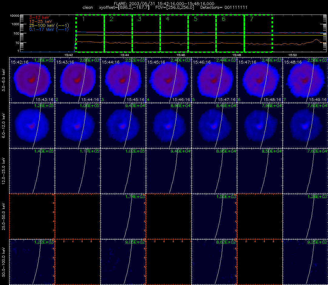Open the 6.0-12.0 keV image labeled 8.96E+04
Screen dimensions: 328x285
pos(169,126)
